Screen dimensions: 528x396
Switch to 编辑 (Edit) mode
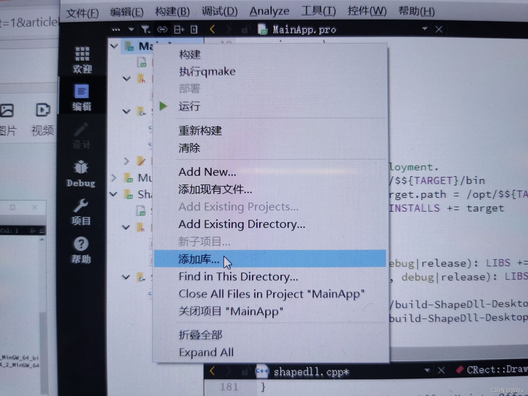click(82, 97)
